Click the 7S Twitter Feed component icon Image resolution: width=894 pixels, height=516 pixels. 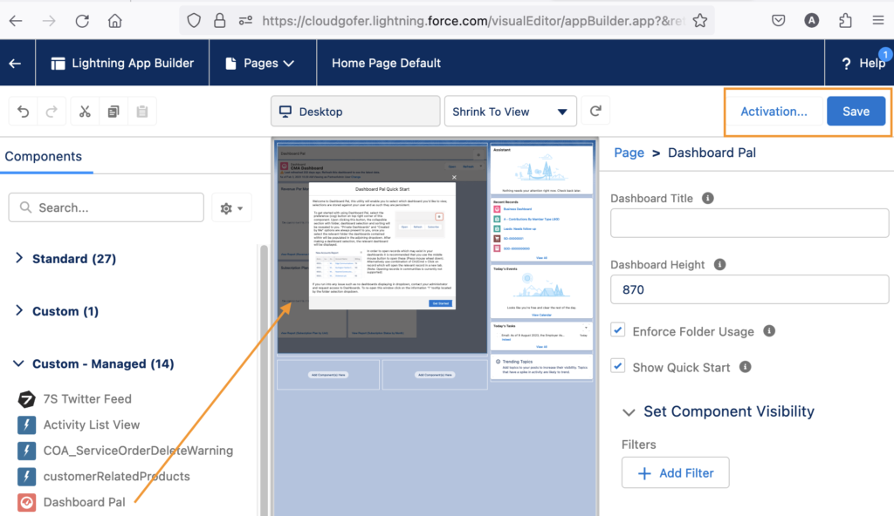[x=27, y=399]
